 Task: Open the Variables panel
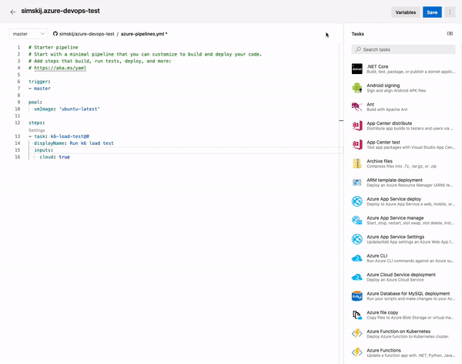point(406,12)
